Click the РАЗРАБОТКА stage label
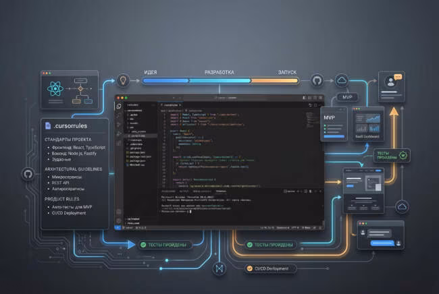 [219, 72]
